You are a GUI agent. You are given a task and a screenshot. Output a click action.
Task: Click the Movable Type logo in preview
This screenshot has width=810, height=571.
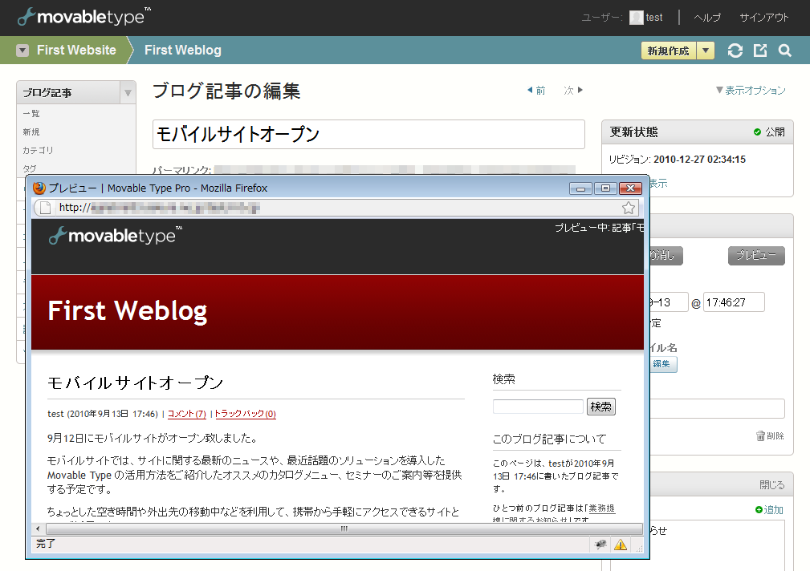click(x=116, y=236)
